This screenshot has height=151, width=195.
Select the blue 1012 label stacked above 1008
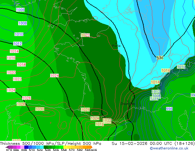point(156,92)
